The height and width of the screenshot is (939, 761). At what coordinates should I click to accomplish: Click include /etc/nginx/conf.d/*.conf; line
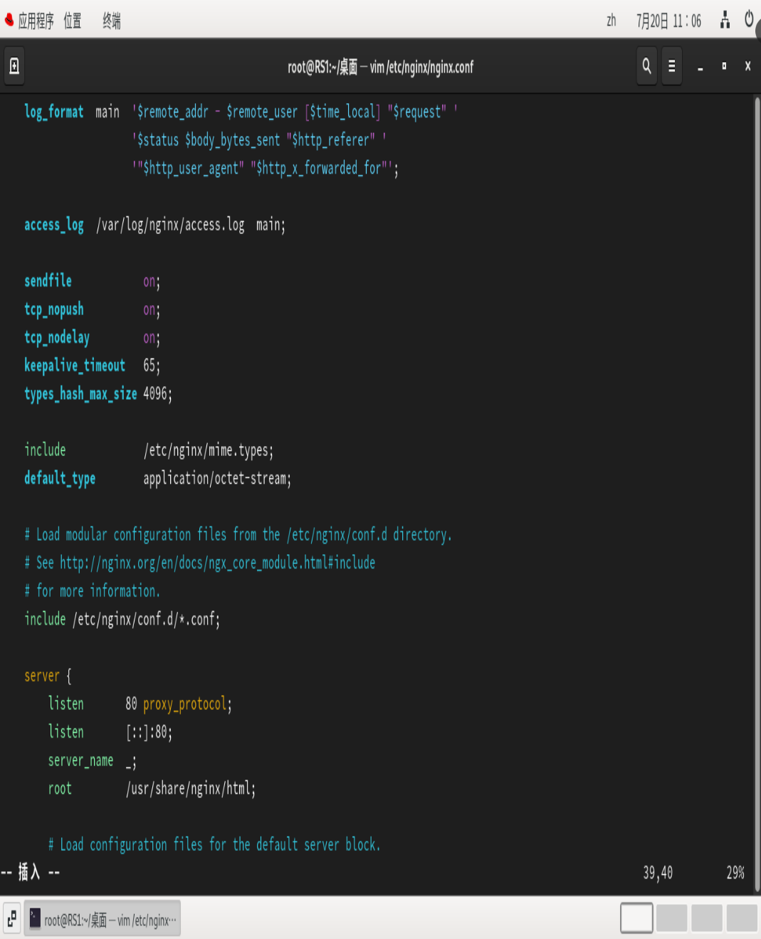coord(122,619)
